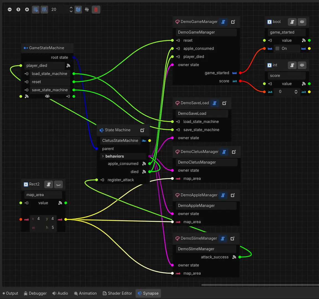Click the red delete trash button

pyautogui.click(x=96, y=10)
